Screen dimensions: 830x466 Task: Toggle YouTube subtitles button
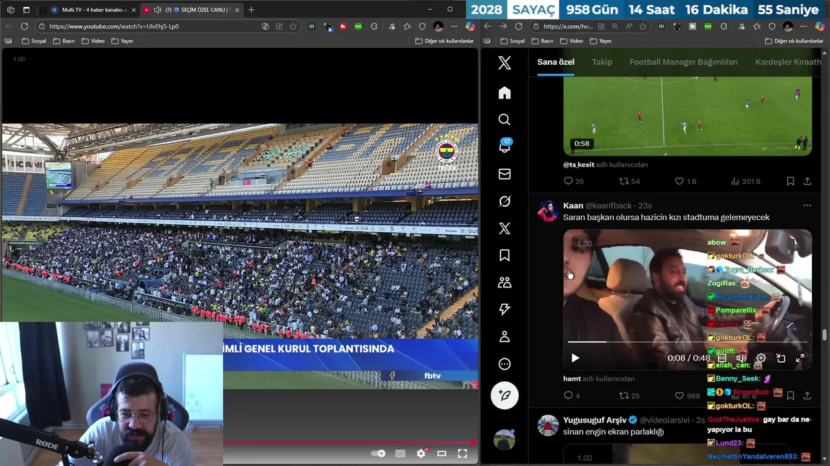(400, 454)
